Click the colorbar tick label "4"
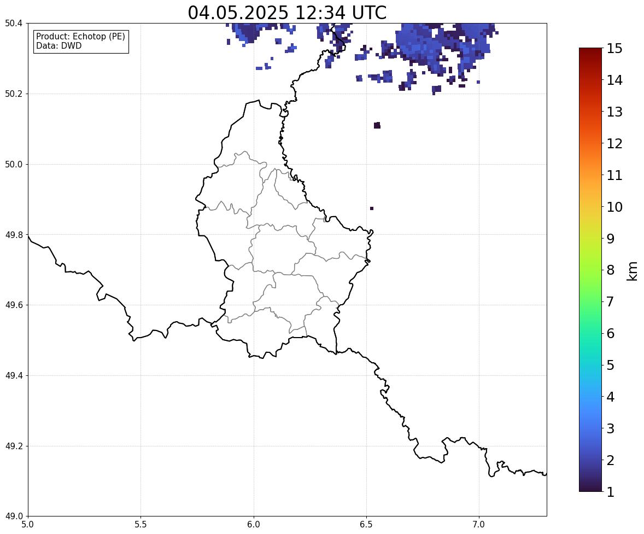The width and height of the screenshot is (644, 534). [x=610, y=397]
